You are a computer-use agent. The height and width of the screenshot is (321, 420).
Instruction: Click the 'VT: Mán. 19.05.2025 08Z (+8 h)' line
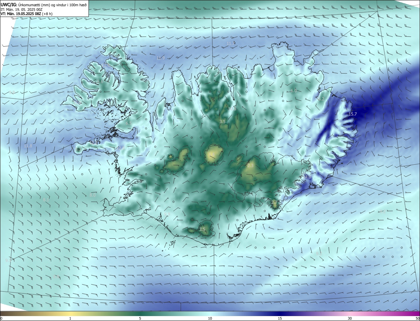coord(27,14)
